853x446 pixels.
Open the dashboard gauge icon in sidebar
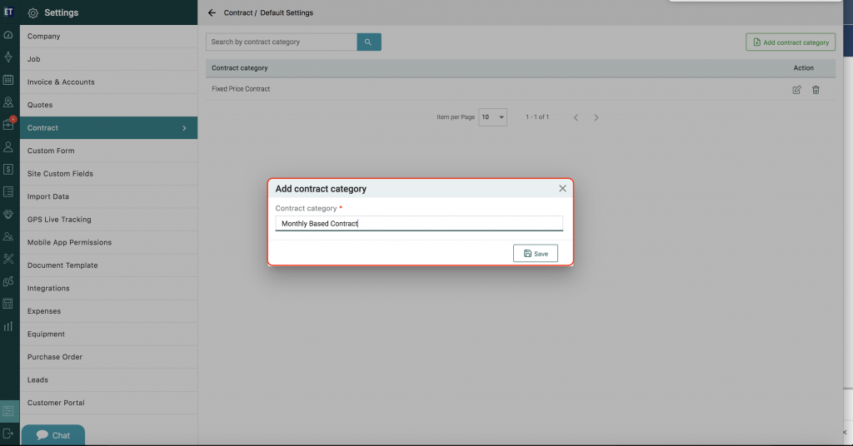pyautogui.click(x=8, y=35)
